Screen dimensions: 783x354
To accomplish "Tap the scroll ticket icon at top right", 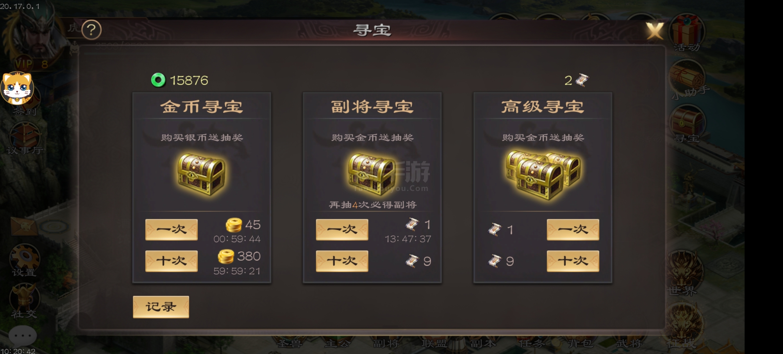I will tap(582, 80).
